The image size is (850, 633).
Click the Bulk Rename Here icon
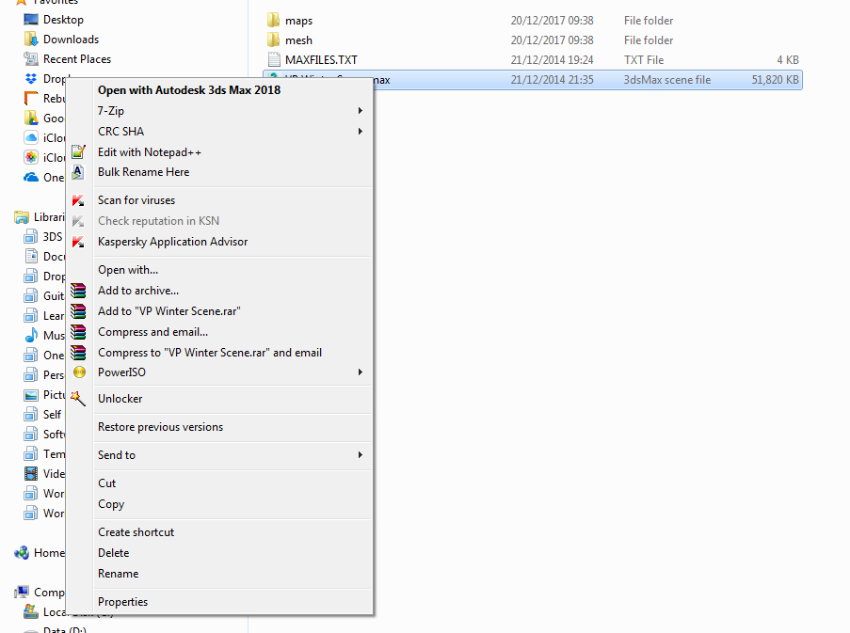point(79,172)
